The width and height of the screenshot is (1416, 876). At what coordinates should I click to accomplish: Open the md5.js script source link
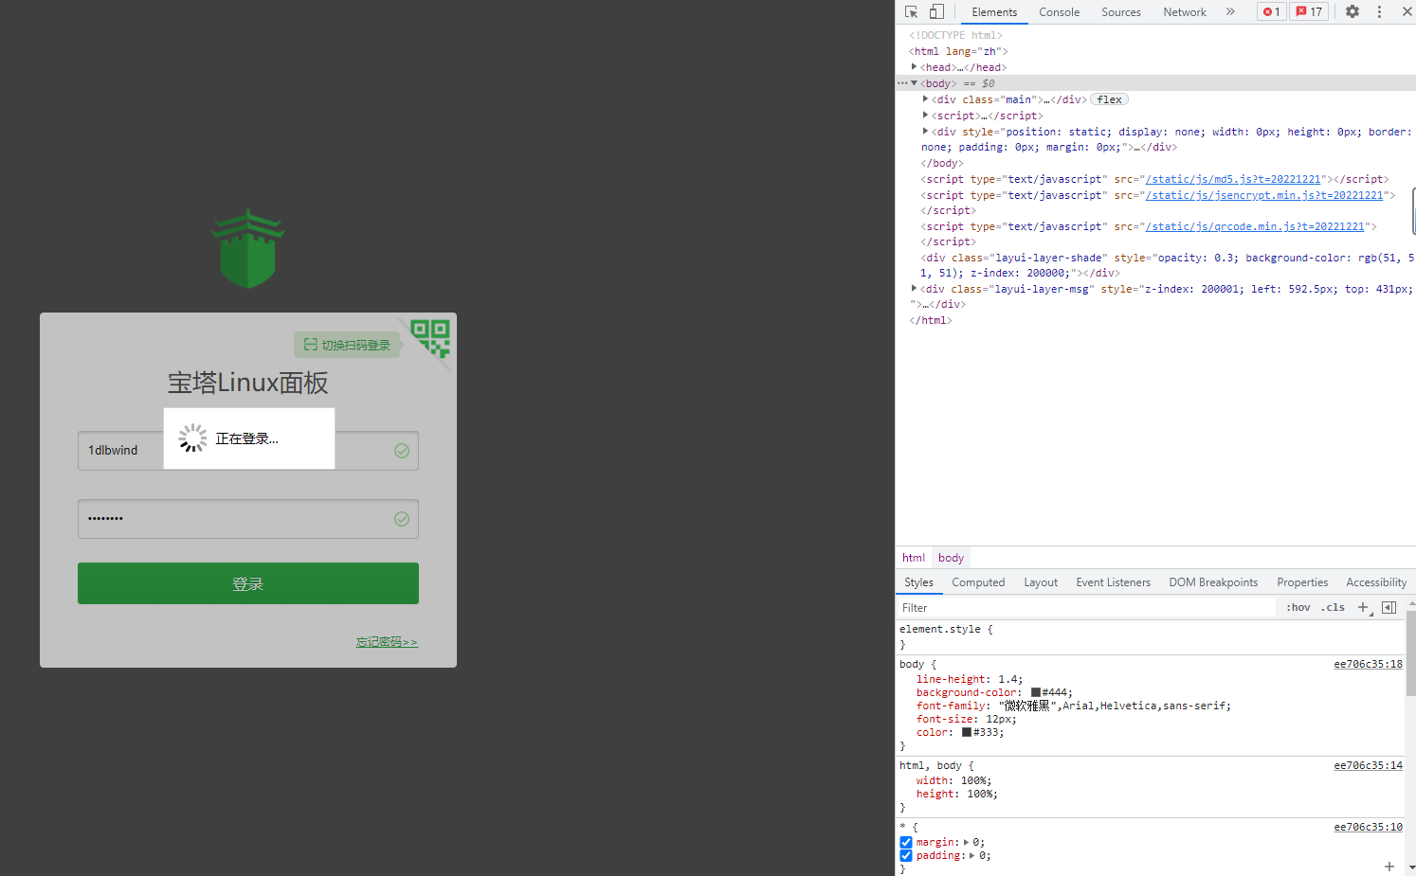coord(1233,179)
